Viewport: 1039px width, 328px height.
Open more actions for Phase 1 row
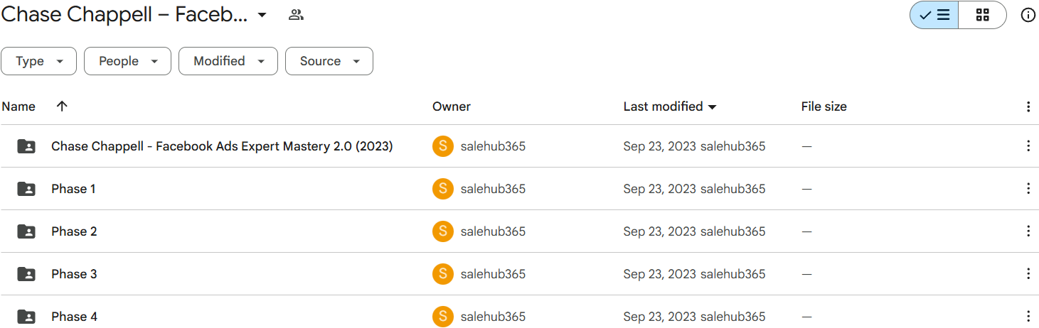[x=1028, y=189]
